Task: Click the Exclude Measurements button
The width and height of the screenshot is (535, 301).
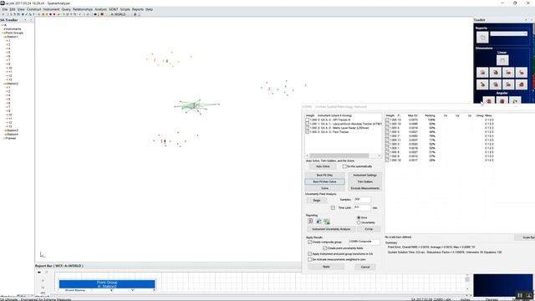Action: click(364, 188)
